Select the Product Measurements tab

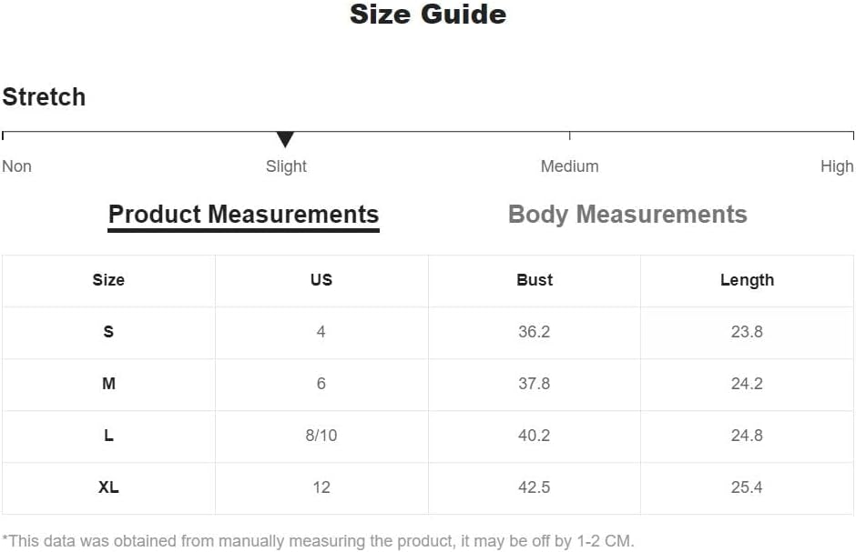tap(243, 215)
